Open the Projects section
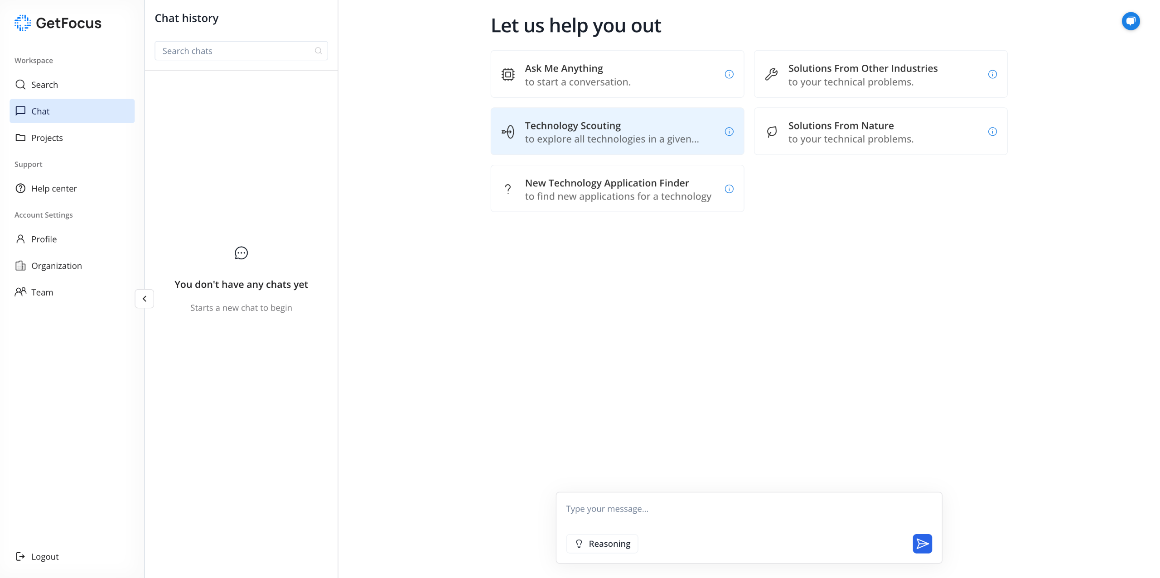 tap(47, 138)
